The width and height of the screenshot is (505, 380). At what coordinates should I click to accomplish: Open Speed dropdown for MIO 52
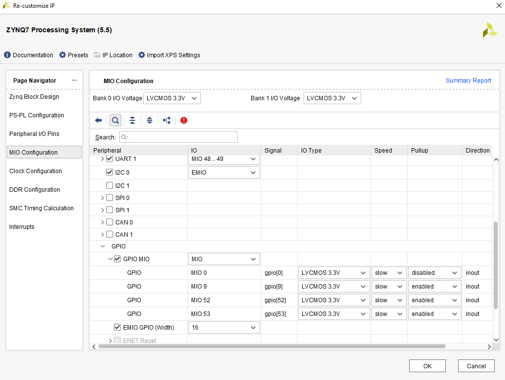click(389, 300)
